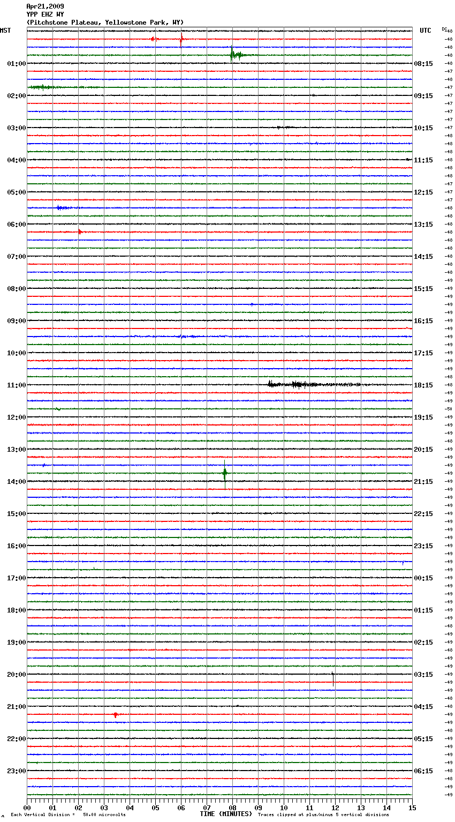This screenshot has width=455, height=822.
Task: Click the 21:15 UTC time label
Action: click(x=423, y=482)
